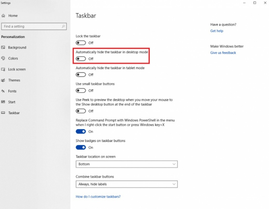The image size is (269, 209).
Task: Toggle Use small taskbar buttons switch
Action: 81,91
